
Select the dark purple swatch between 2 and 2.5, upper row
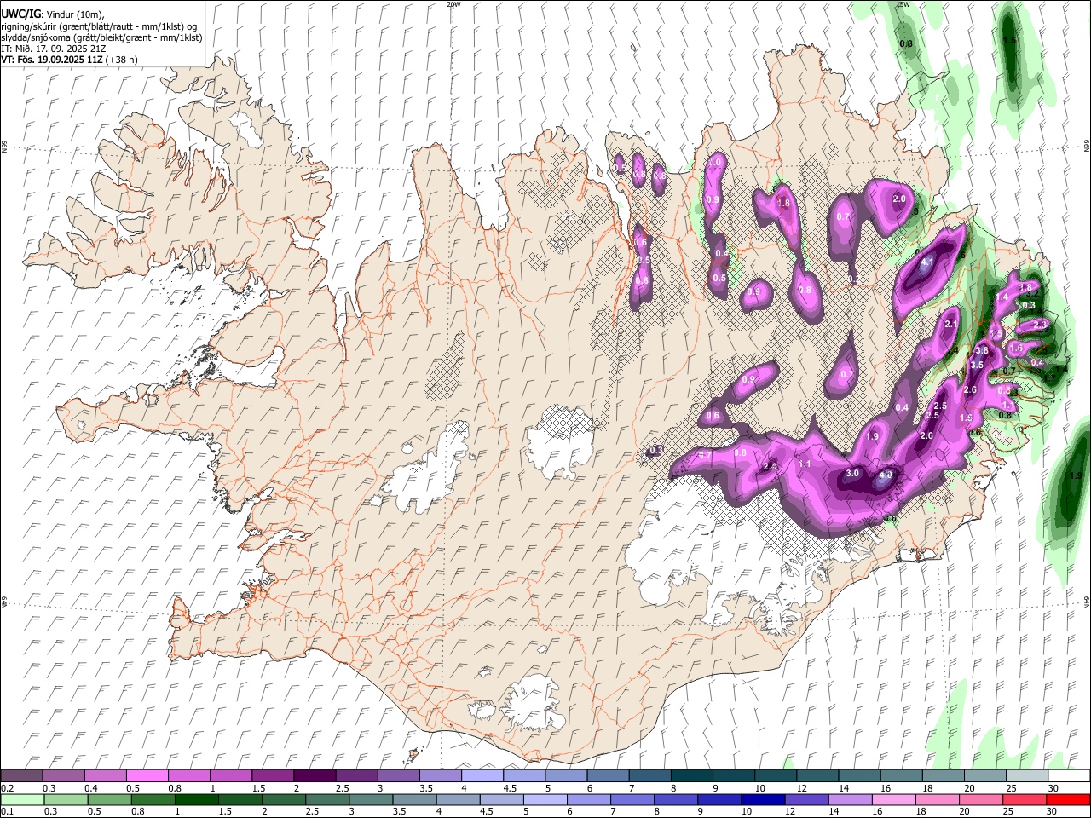pyautogui.click(x=314, y=775)
